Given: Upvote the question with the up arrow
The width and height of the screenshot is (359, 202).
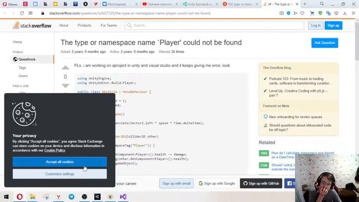Looking at the screenshot, I should [x=65, y=67].
